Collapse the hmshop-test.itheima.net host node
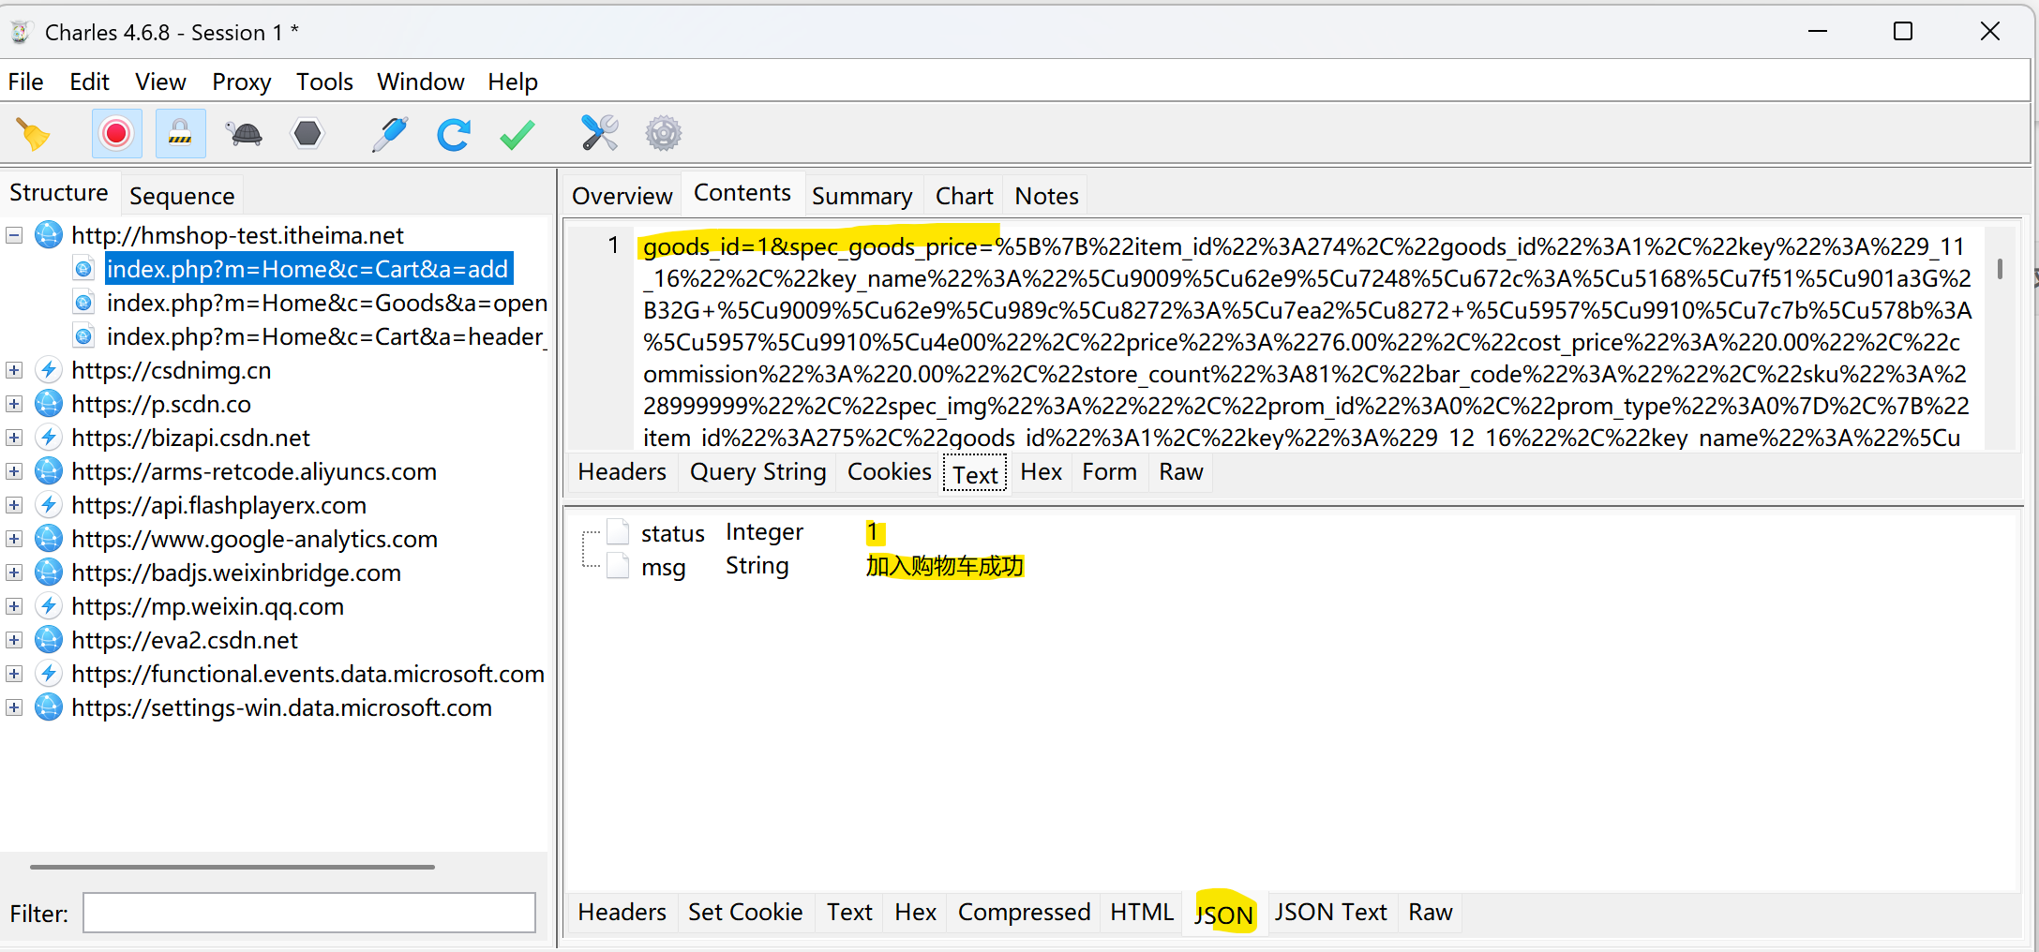2039x952 pixels. click(x=14, y=235)
